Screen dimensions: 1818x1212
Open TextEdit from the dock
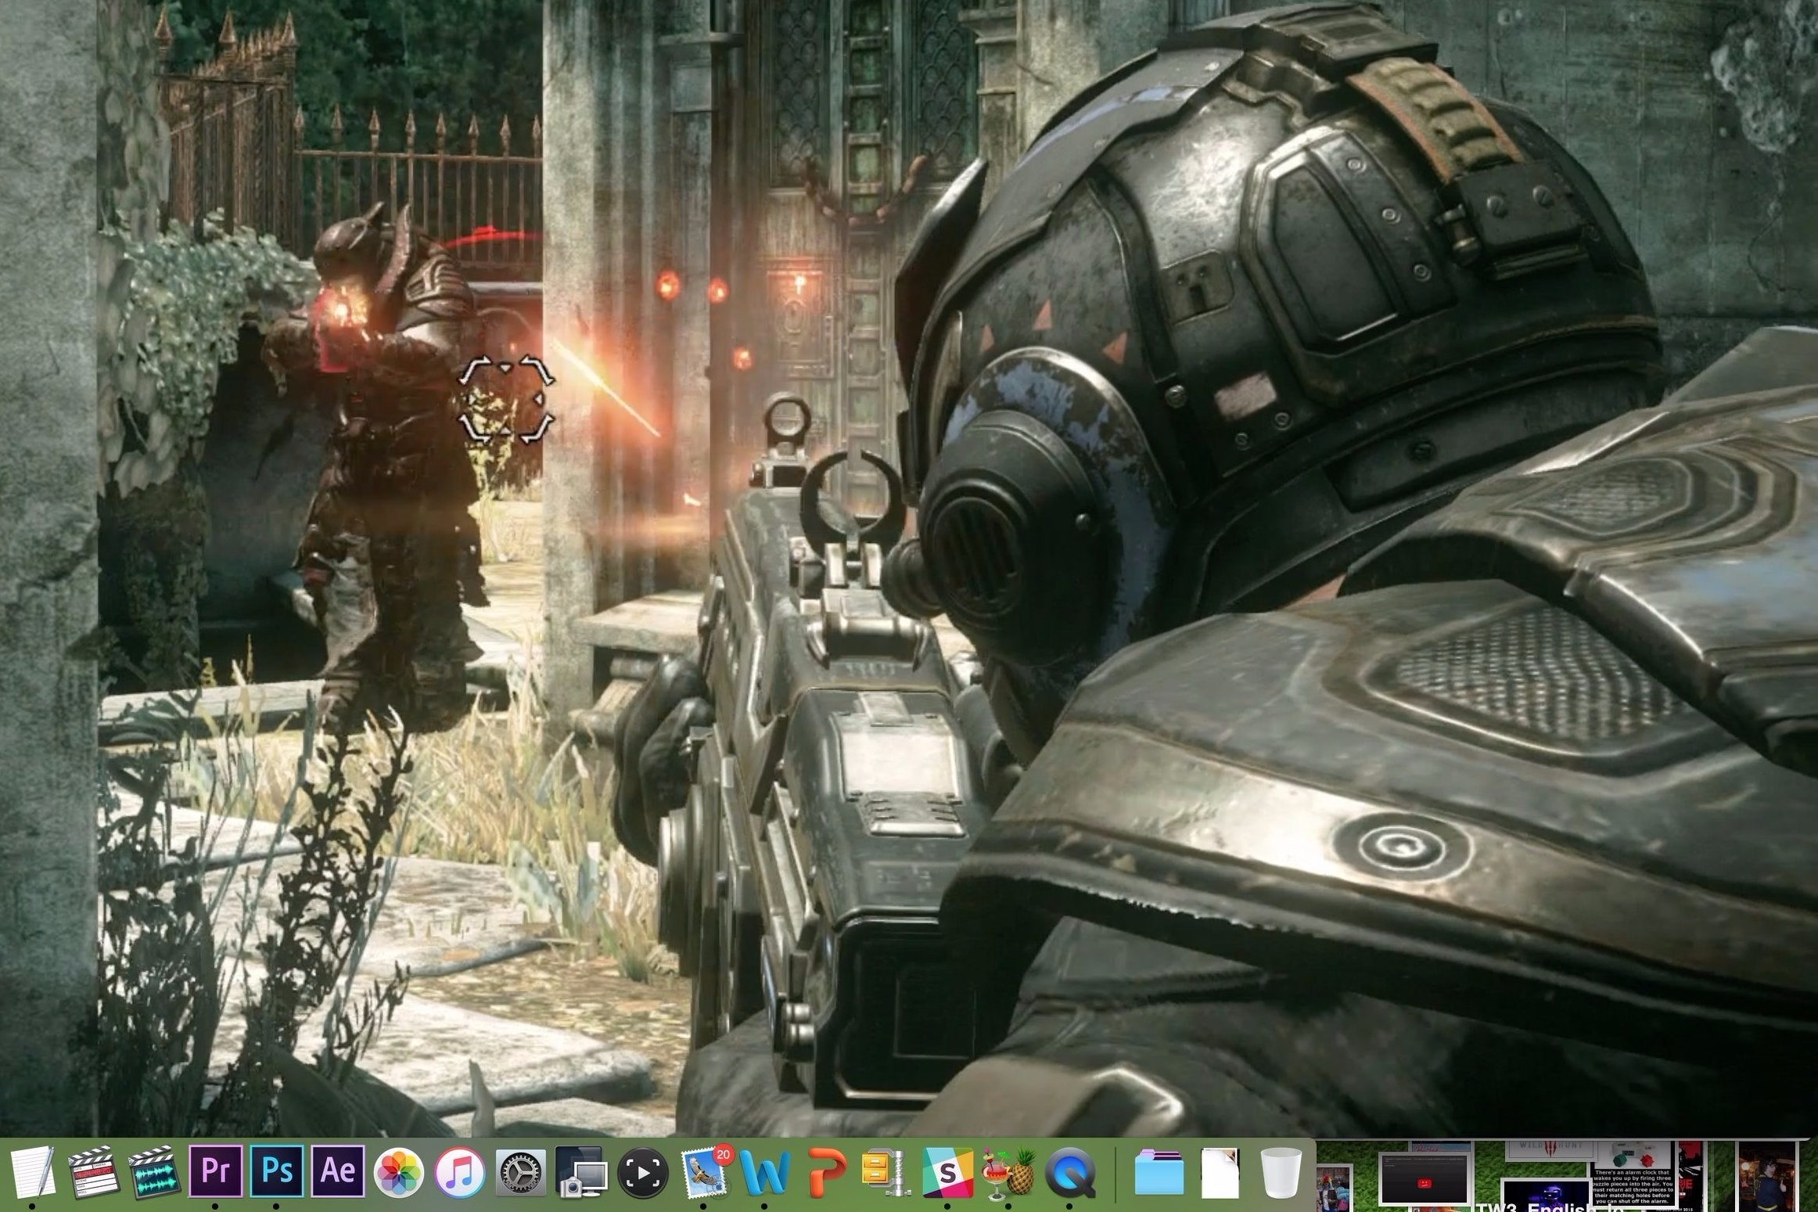click(33, 1171)
